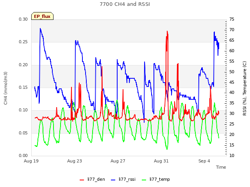Click the 65 right axis tick label
The height and width of the screenshot is (187, 250).
click(x=232, y=40)
